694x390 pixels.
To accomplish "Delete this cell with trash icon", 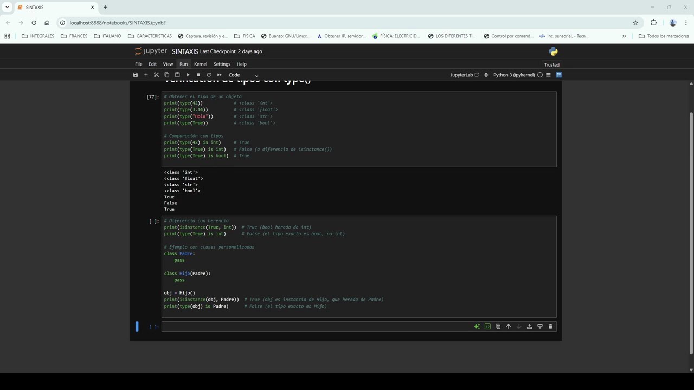I will pos(550,327).
